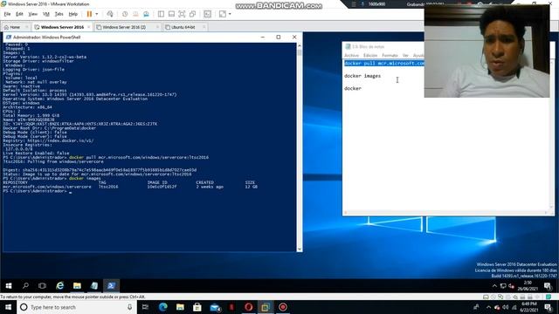
Task: Open Archivo menu in Notepad
Action: [x=351, y=56]
